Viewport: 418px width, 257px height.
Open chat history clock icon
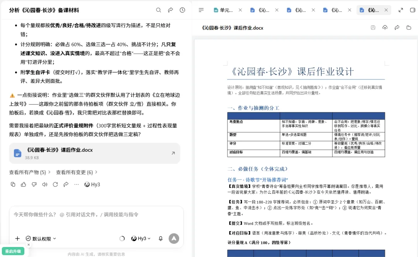182,10
